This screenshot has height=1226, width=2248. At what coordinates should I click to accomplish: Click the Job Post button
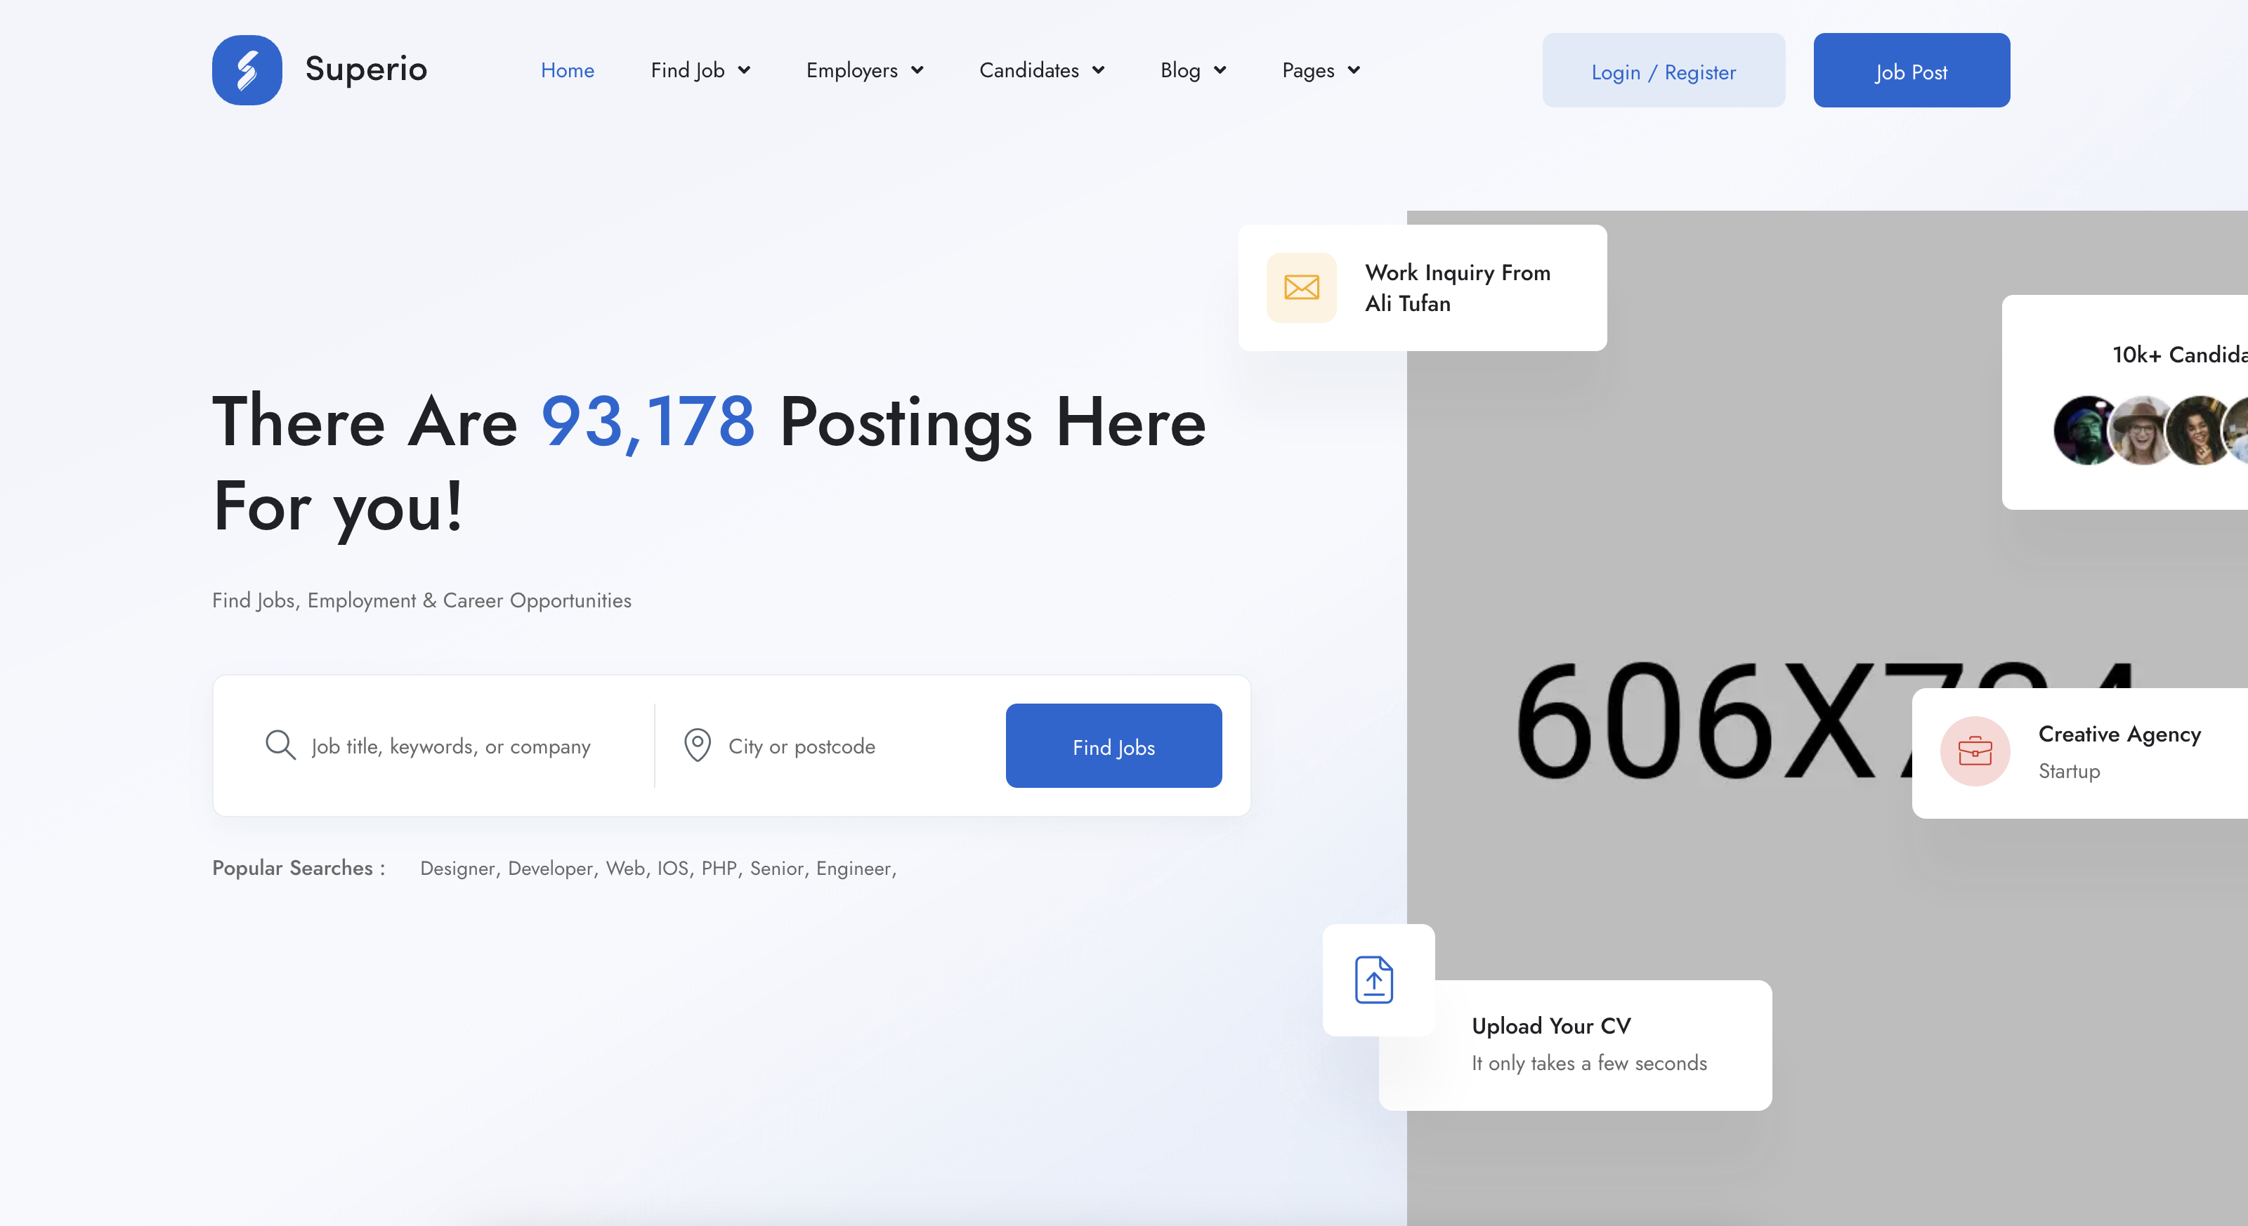click(1911, 71)
